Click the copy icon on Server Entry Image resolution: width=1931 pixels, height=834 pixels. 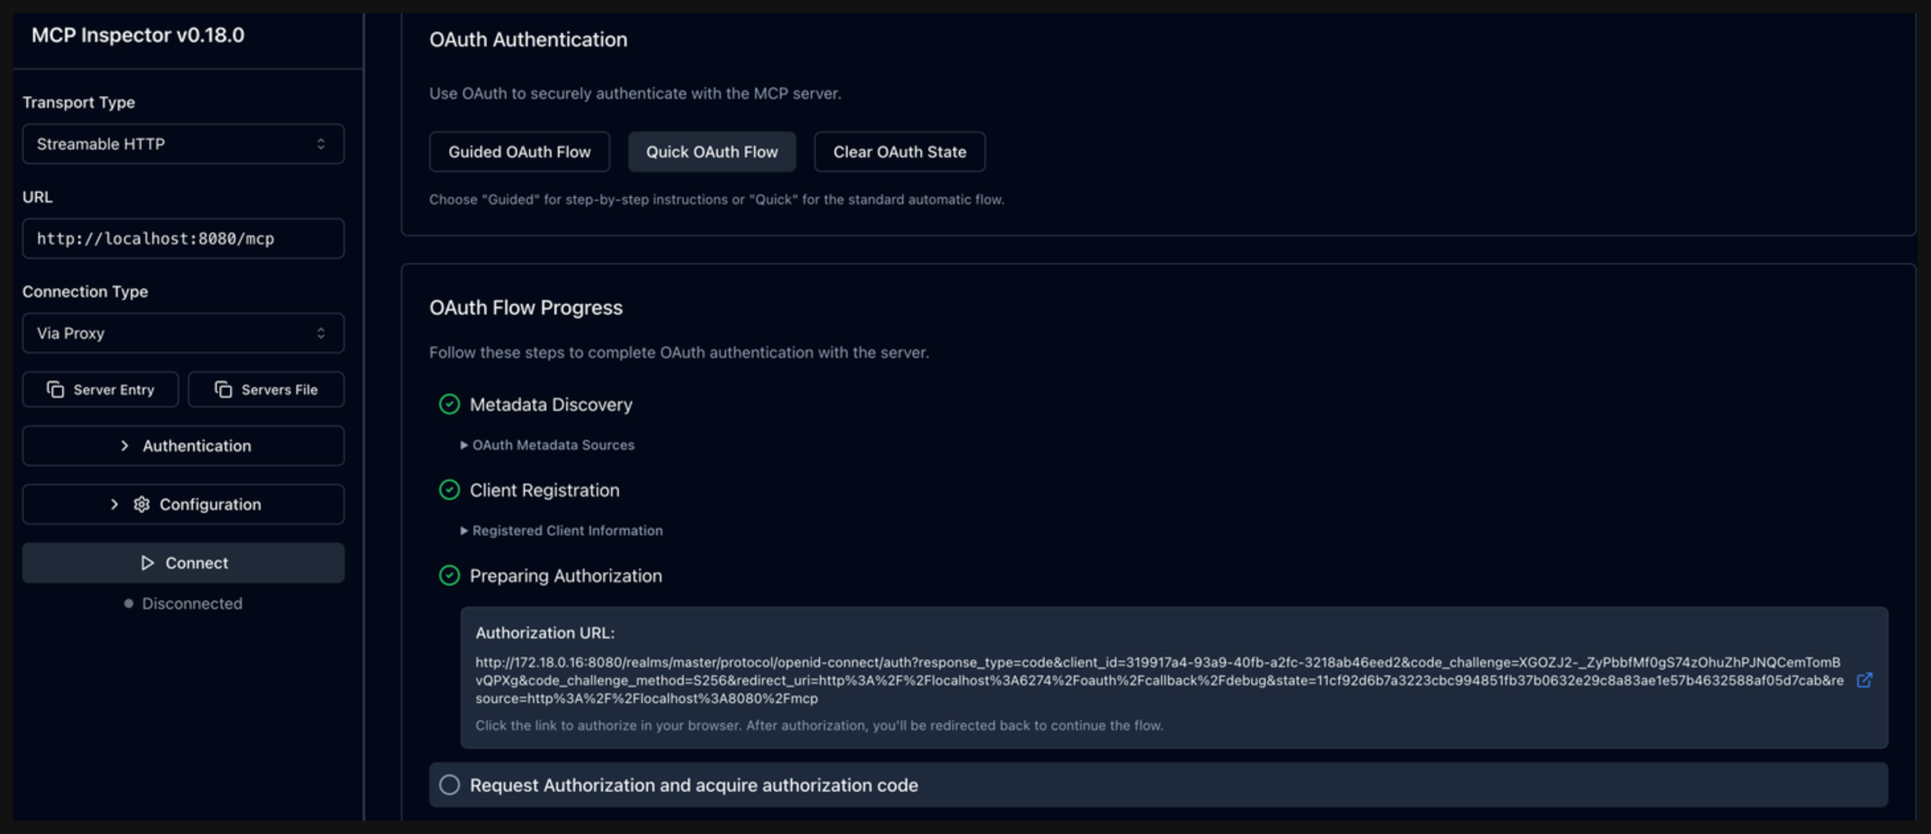click(x=56, y=390)
